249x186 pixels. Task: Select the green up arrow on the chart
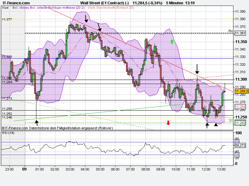171,42
